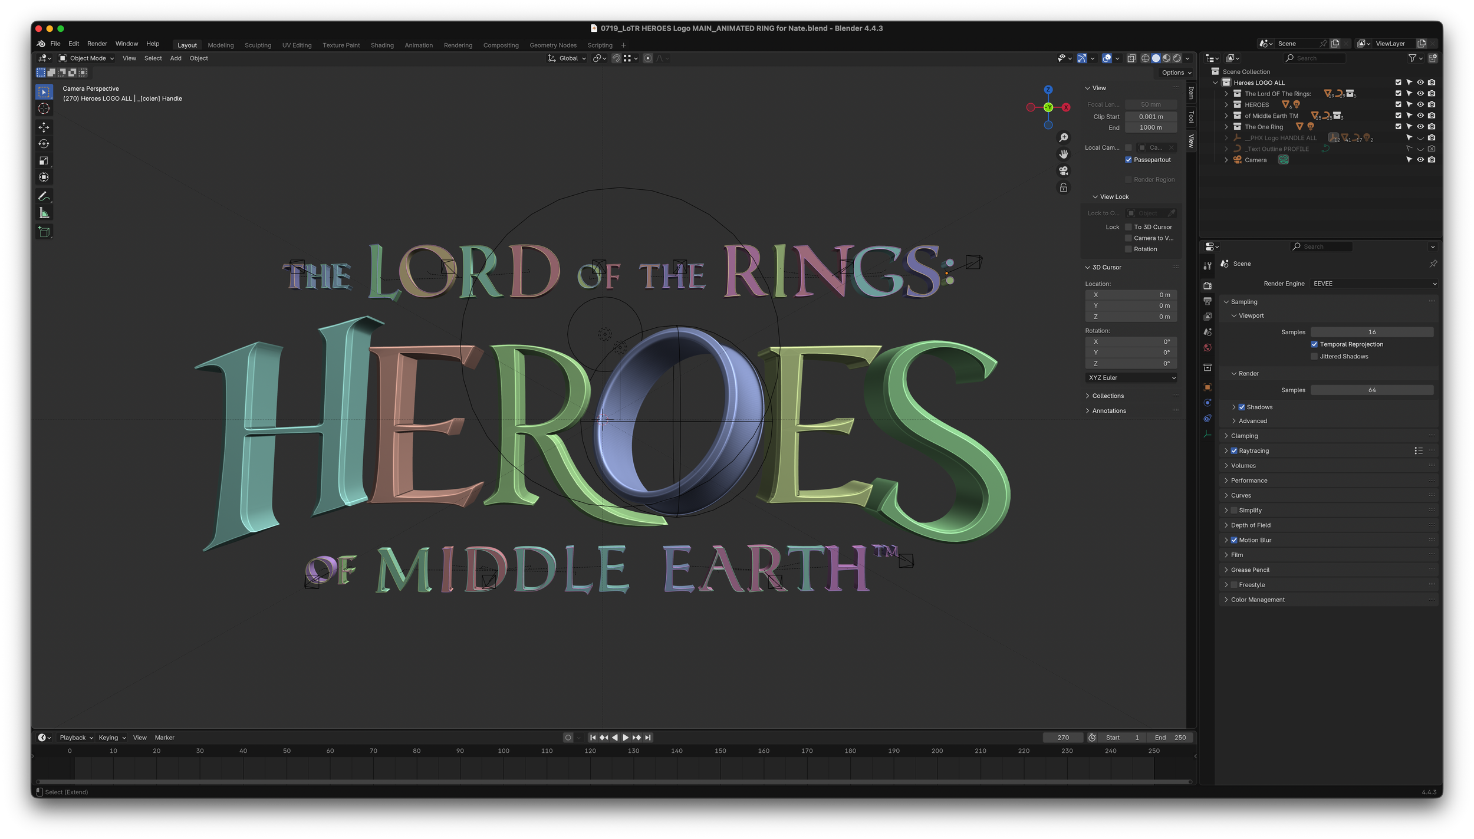Select the Rotate tool
The width and height of the screenshot is (1474, 839).
[x=44, y=144]
